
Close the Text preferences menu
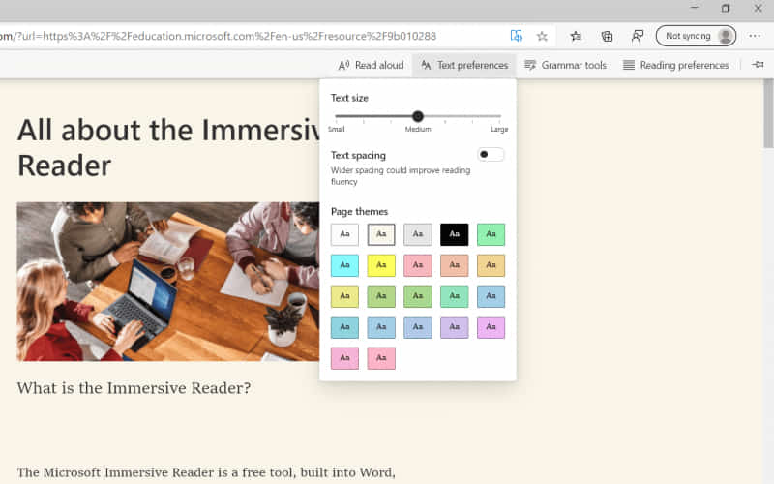pyautogui.click(x=464, y=65)
